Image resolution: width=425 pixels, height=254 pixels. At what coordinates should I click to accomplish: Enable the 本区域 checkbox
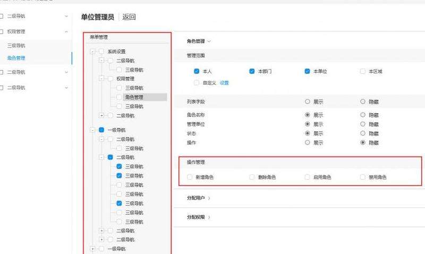click(x=363, y=71)
